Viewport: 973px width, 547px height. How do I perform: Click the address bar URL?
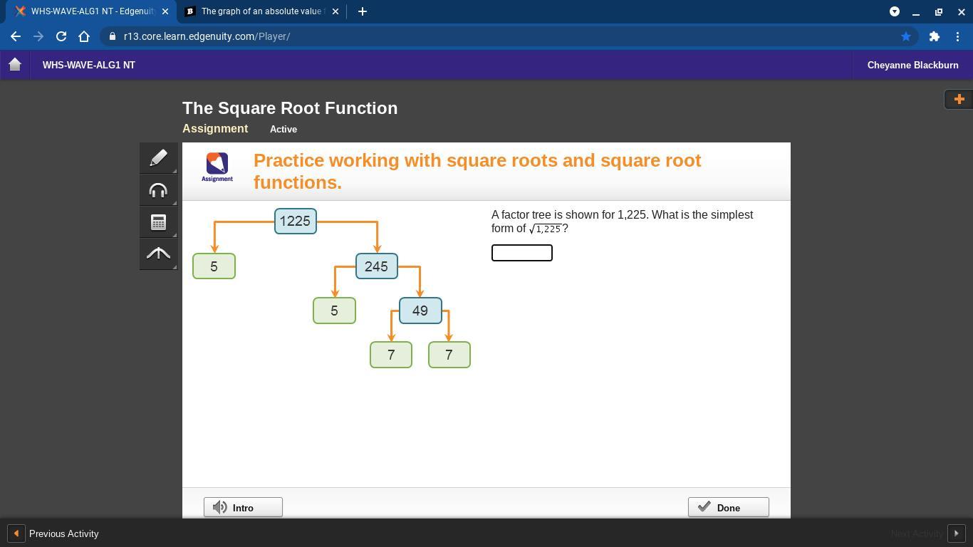(207, 36)
